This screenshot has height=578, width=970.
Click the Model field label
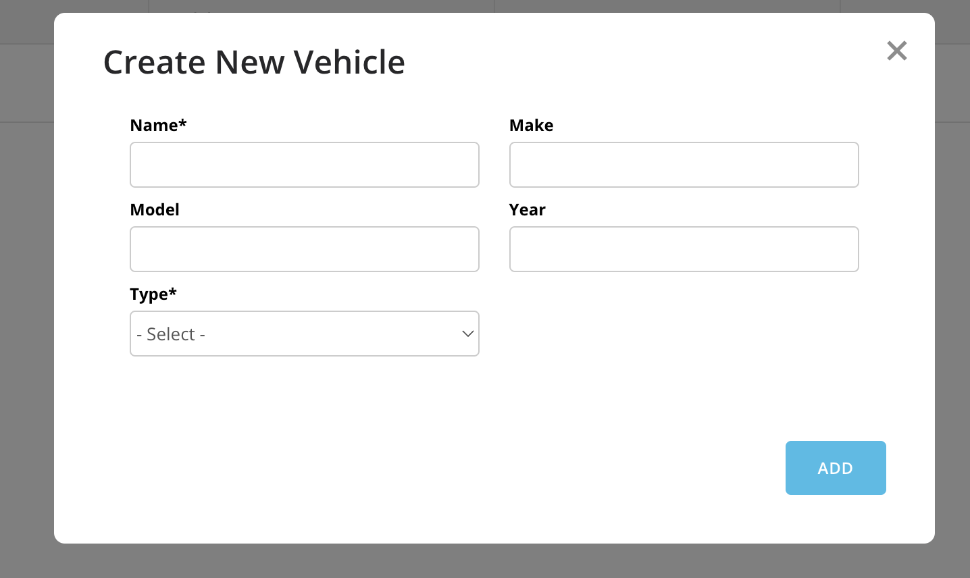point(155,209)
